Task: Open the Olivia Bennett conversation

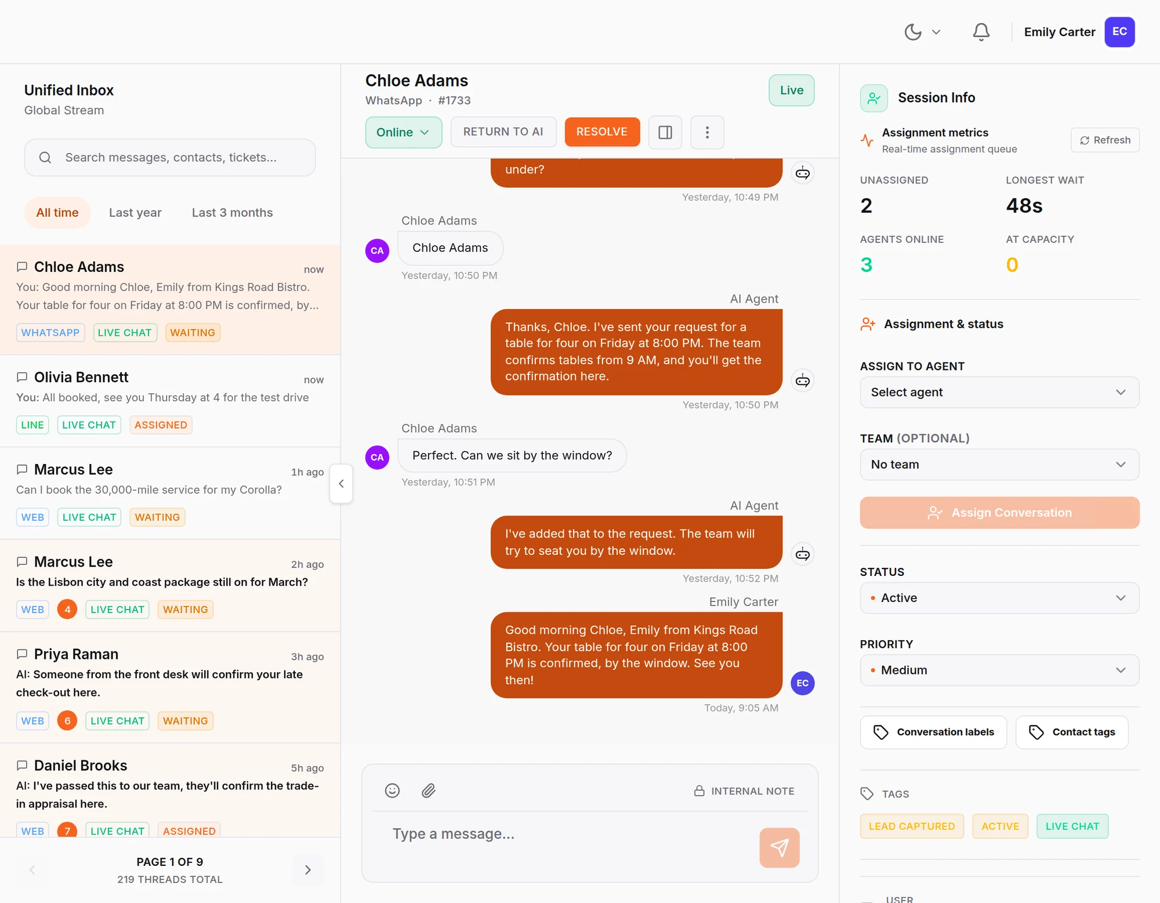Action: [x=170, y=401]
